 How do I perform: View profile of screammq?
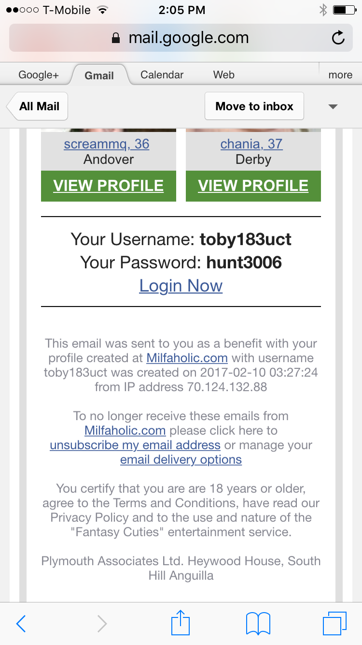click(x=109, y=186)
